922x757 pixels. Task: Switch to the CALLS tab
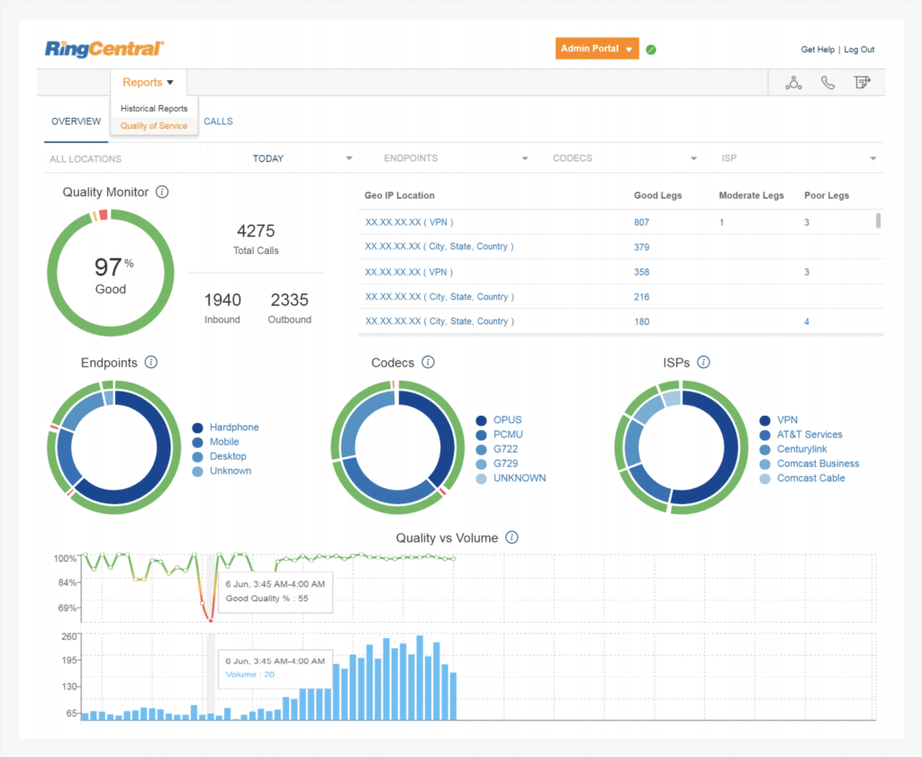point(218,122)
